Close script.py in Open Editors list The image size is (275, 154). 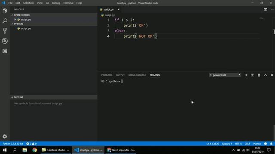[15, 20]
